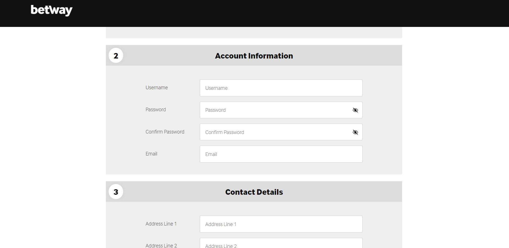
Task: Hide the typed password using the eye toggle
Action: (x=355, y=110)
